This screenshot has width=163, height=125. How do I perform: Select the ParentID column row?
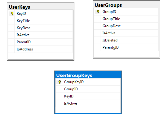point(41,42)
